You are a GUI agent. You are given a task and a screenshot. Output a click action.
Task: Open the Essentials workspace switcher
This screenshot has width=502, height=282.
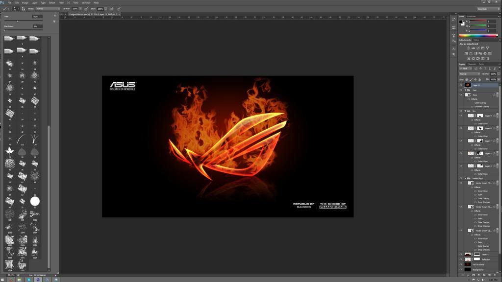point(488,9)
